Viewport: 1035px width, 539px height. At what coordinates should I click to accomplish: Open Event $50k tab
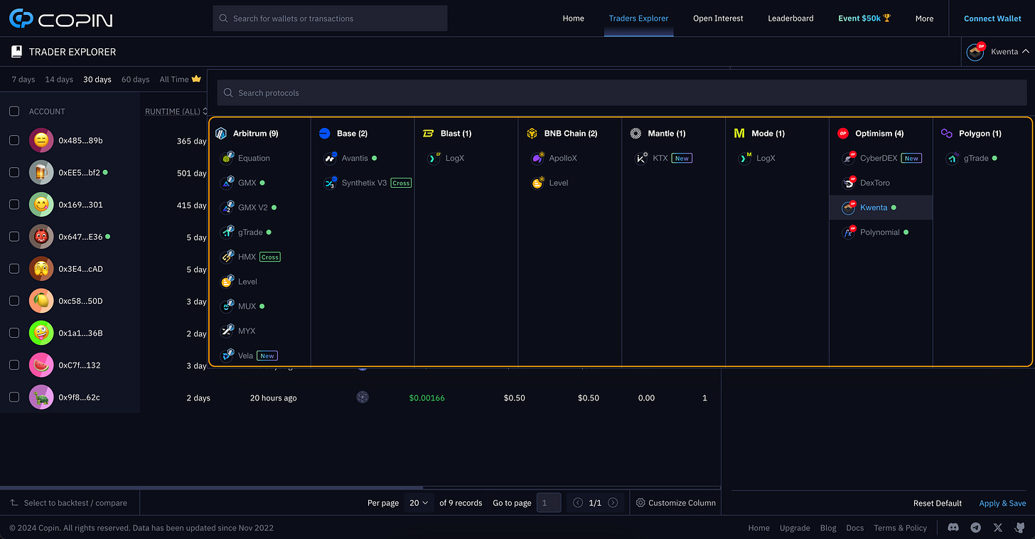864,18
